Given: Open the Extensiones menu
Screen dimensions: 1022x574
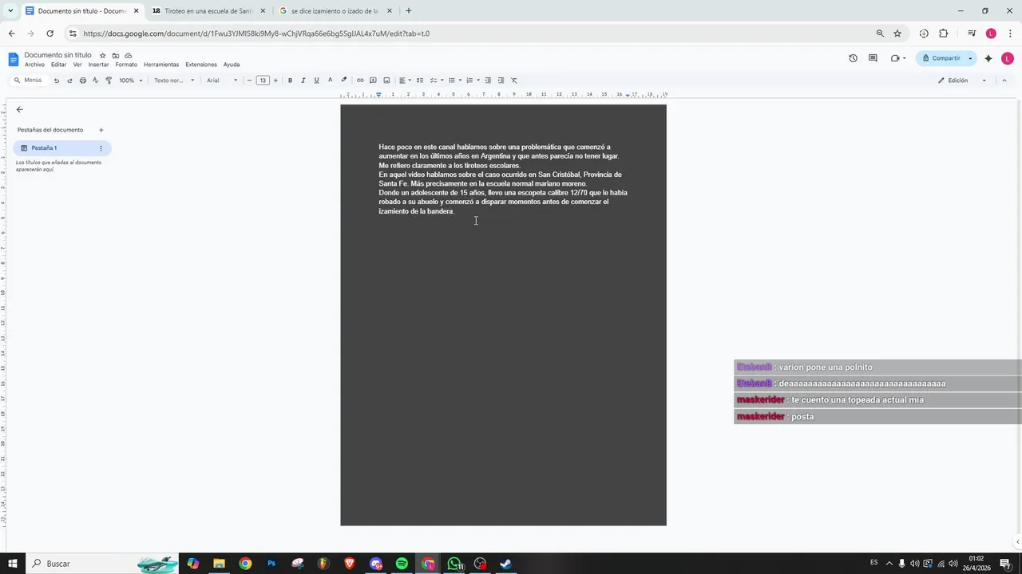Looking at the screenshot, I should pyautogui.click(x=201, y=65).
